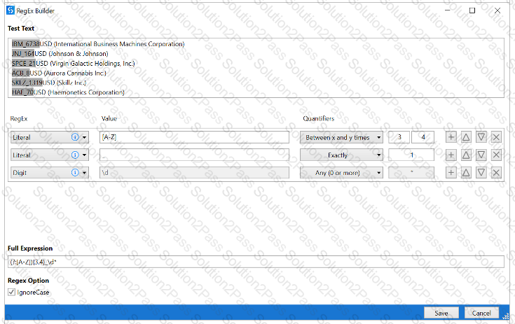The image size is (515, 324).
Task: Add a row after the underscore literal
Action: (x=451, y=155)
